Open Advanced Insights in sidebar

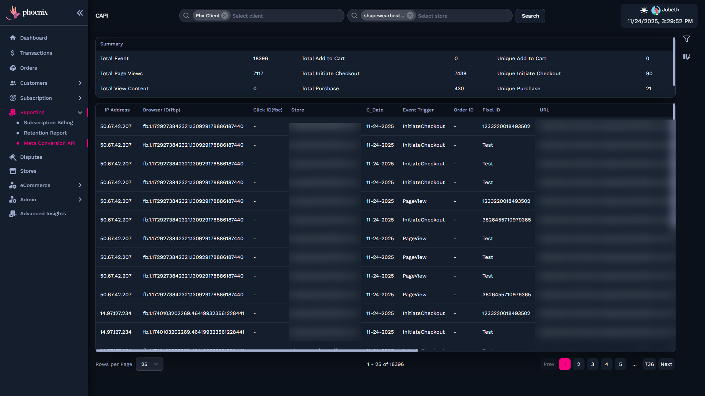pyautogui.click(x=43, y=213)
